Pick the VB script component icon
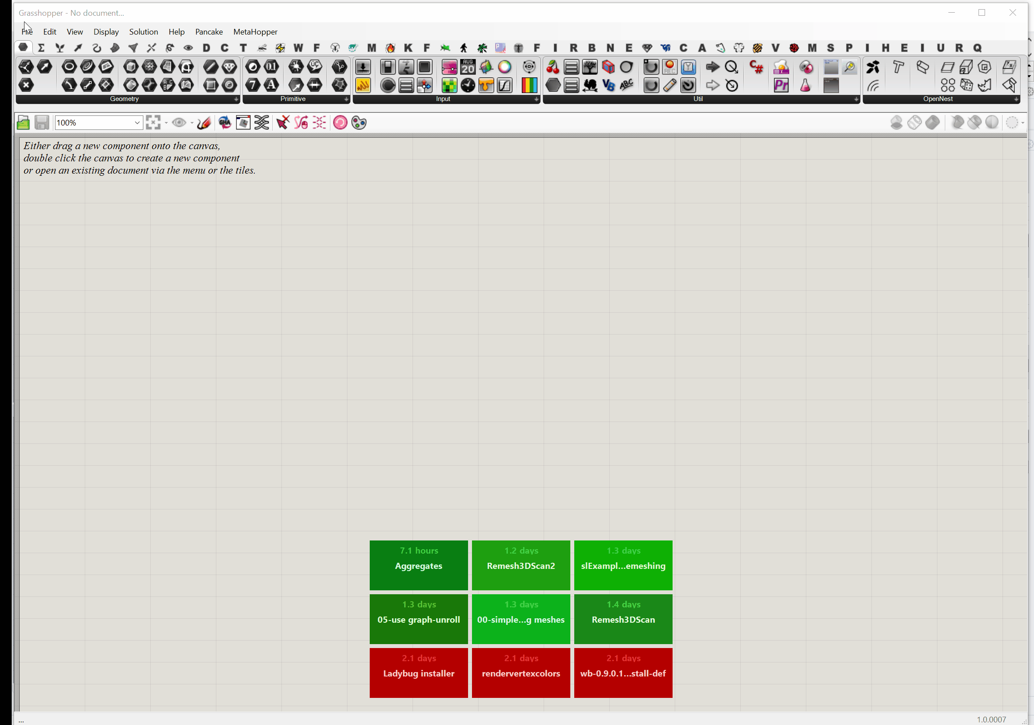This screenshot has width=1034, height=725. (608, 85)
